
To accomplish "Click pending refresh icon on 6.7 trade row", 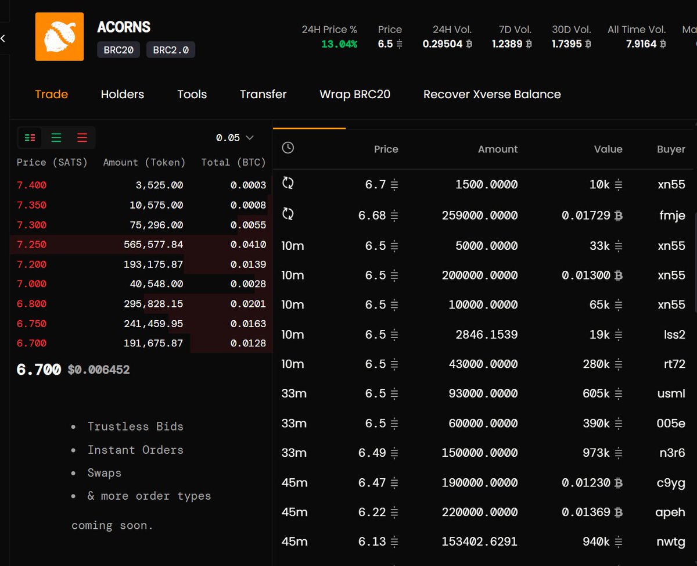I will pos(288,183).
